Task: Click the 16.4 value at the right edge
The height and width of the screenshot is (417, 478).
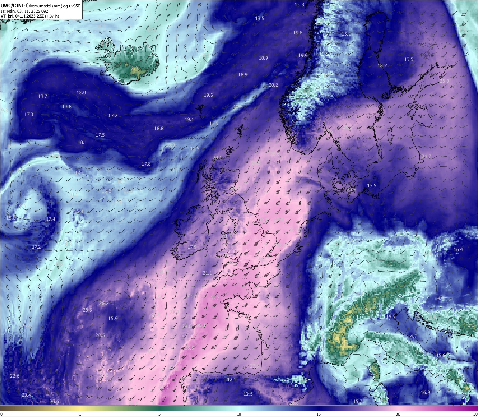Action: pos(458,250)
